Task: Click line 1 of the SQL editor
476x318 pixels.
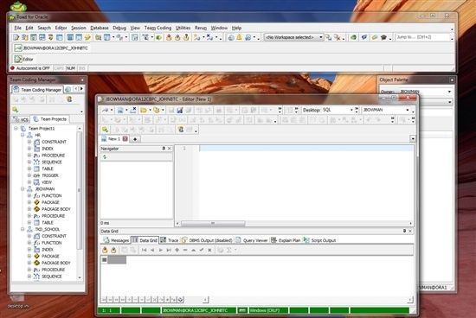Action: pyautogui.click(x=306, y=149)
